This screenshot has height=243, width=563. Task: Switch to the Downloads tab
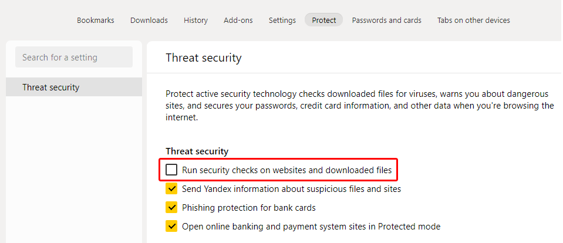pyautogui.click(x=149, y=20)
